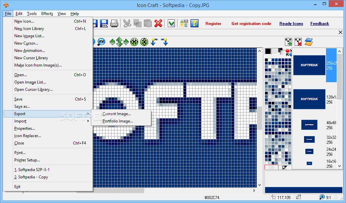Choose Open Image List... entry
Viewport: 346px width, 203px height.
click(x=48, y=82)
